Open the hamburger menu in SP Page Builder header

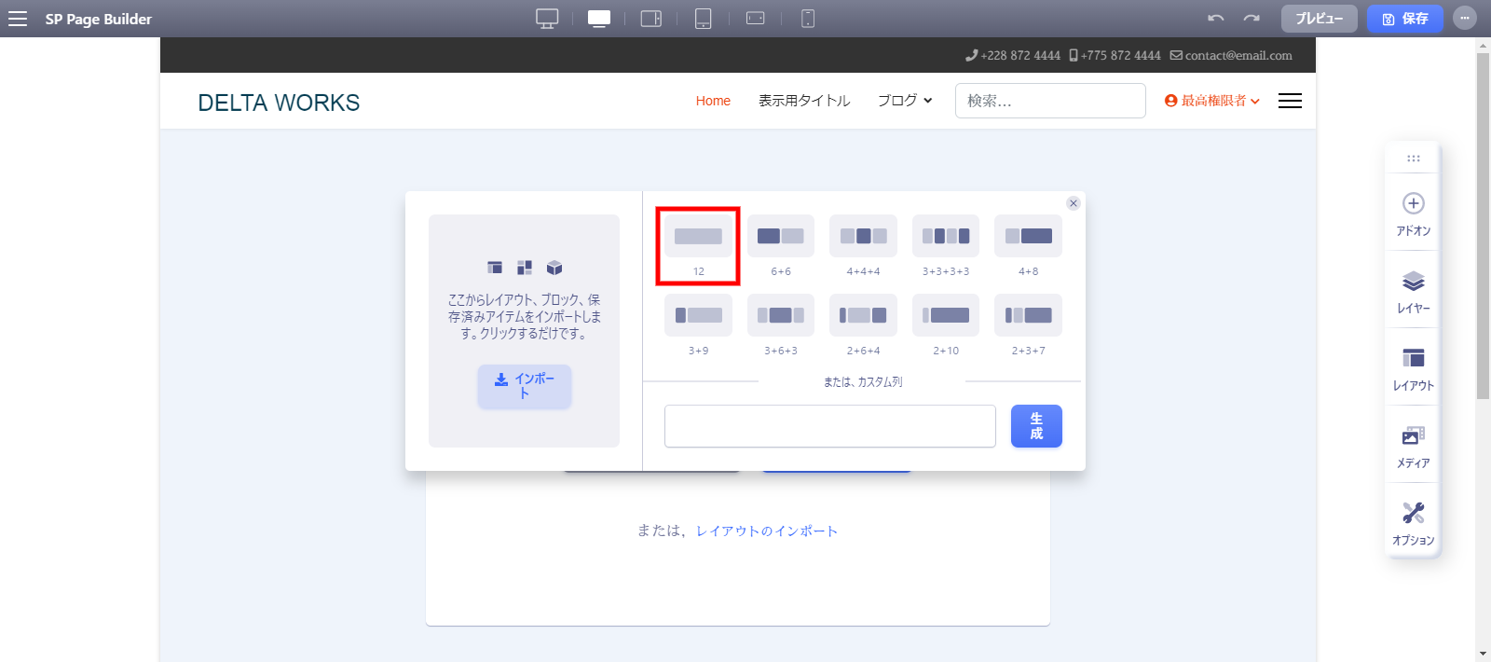(18, 19)
